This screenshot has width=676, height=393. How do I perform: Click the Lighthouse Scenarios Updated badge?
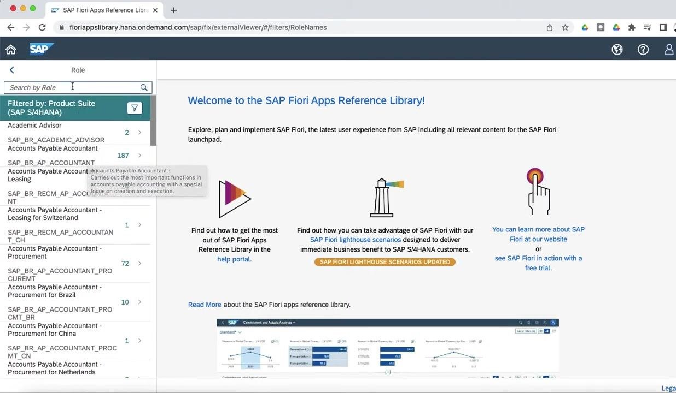point(385,262)
